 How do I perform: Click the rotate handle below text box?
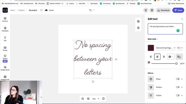93,81
